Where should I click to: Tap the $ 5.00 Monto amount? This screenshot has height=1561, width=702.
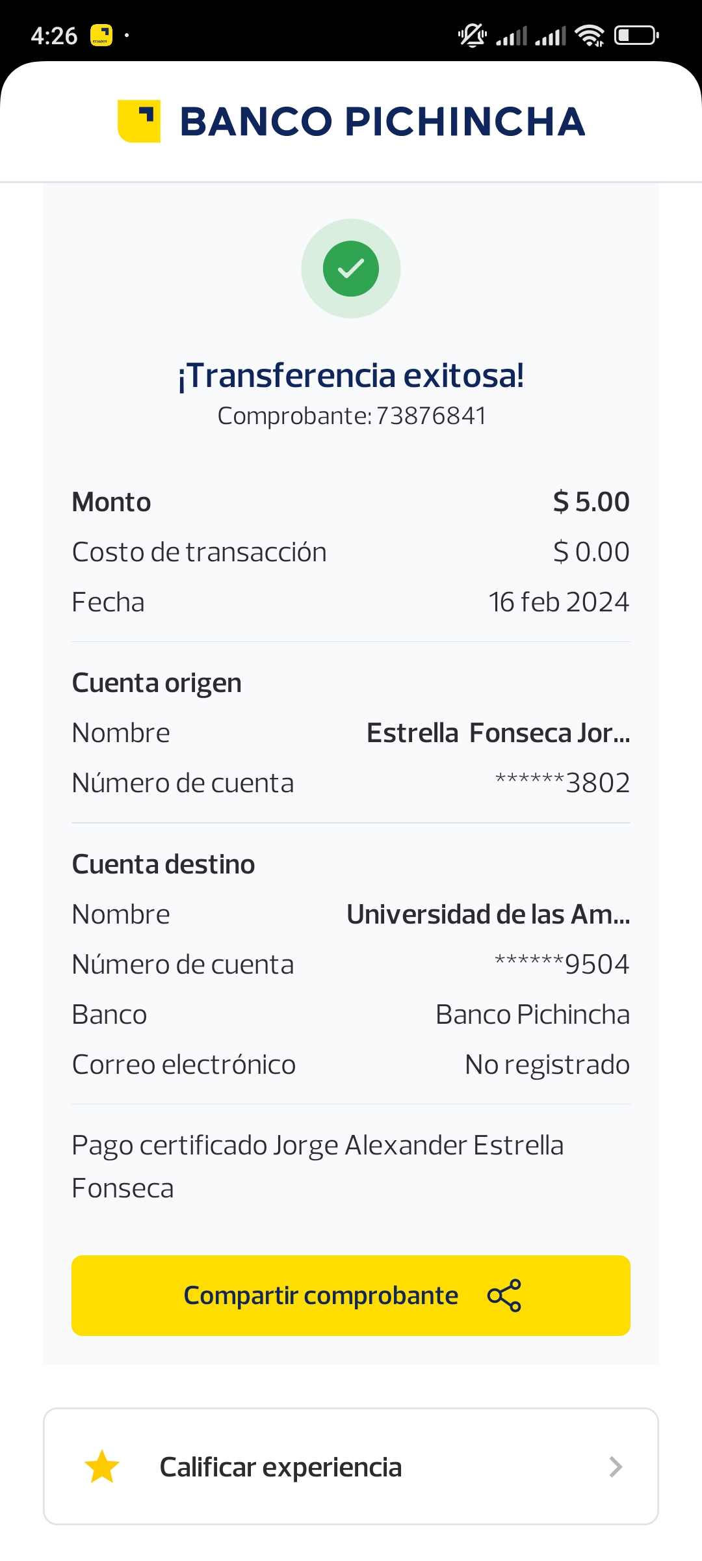click(x=591, y=502)
